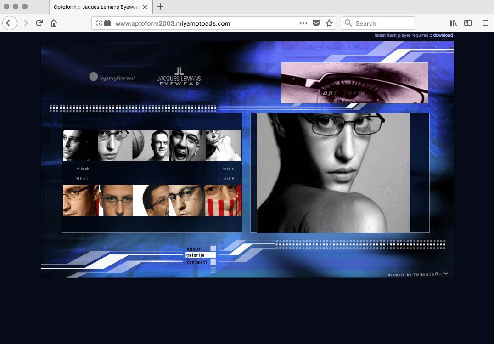Screen dimensions: 494x344
Task: Open the Firefox hamburger menu
Action: (485, 23)
